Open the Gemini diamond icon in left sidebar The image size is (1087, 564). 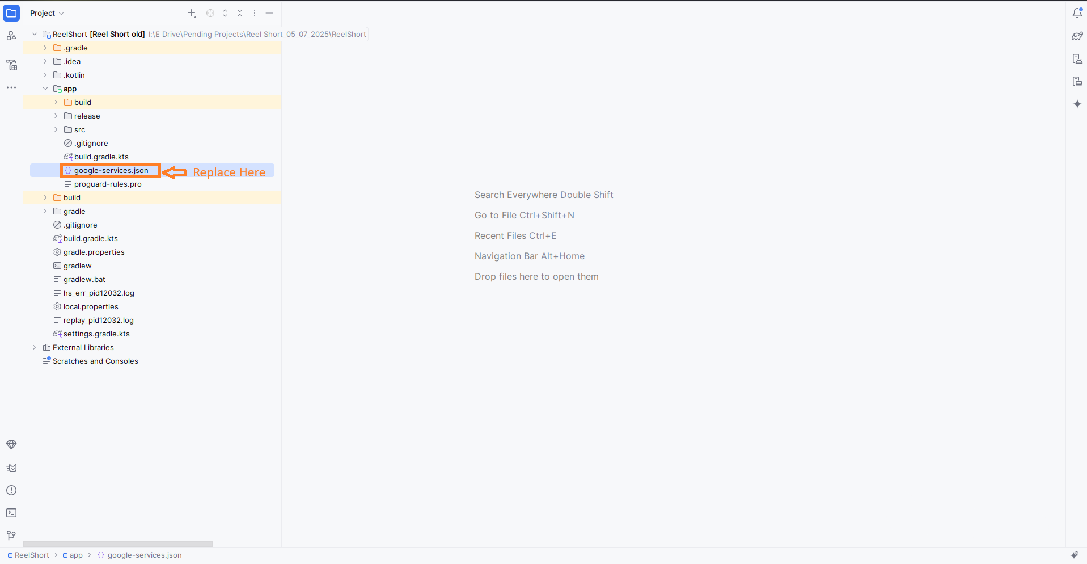click(11, 445)
